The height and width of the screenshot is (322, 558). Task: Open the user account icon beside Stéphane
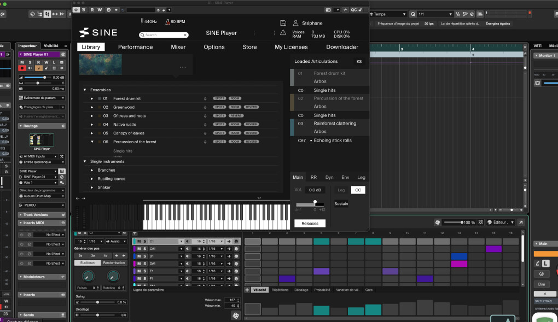296,23
